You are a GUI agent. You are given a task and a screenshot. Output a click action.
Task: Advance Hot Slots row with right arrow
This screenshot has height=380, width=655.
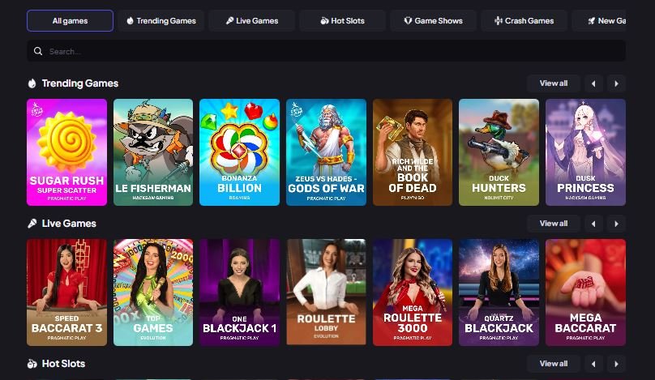tap(616, 364)
